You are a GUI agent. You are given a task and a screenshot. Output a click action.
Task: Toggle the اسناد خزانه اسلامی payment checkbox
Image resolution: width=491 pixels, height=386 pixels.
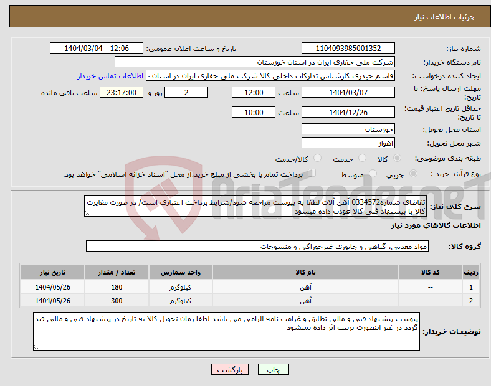(x=312, y=173)
